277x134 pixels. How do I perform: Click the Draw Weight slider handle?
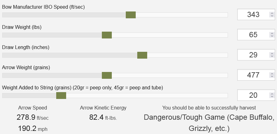pos(107,35)
